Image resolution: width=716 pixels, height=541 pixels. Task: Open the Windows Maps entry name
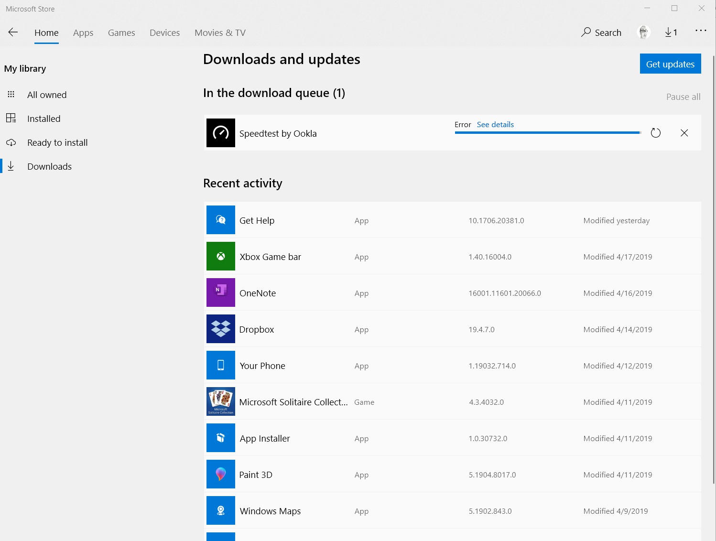tap(271, 511)
